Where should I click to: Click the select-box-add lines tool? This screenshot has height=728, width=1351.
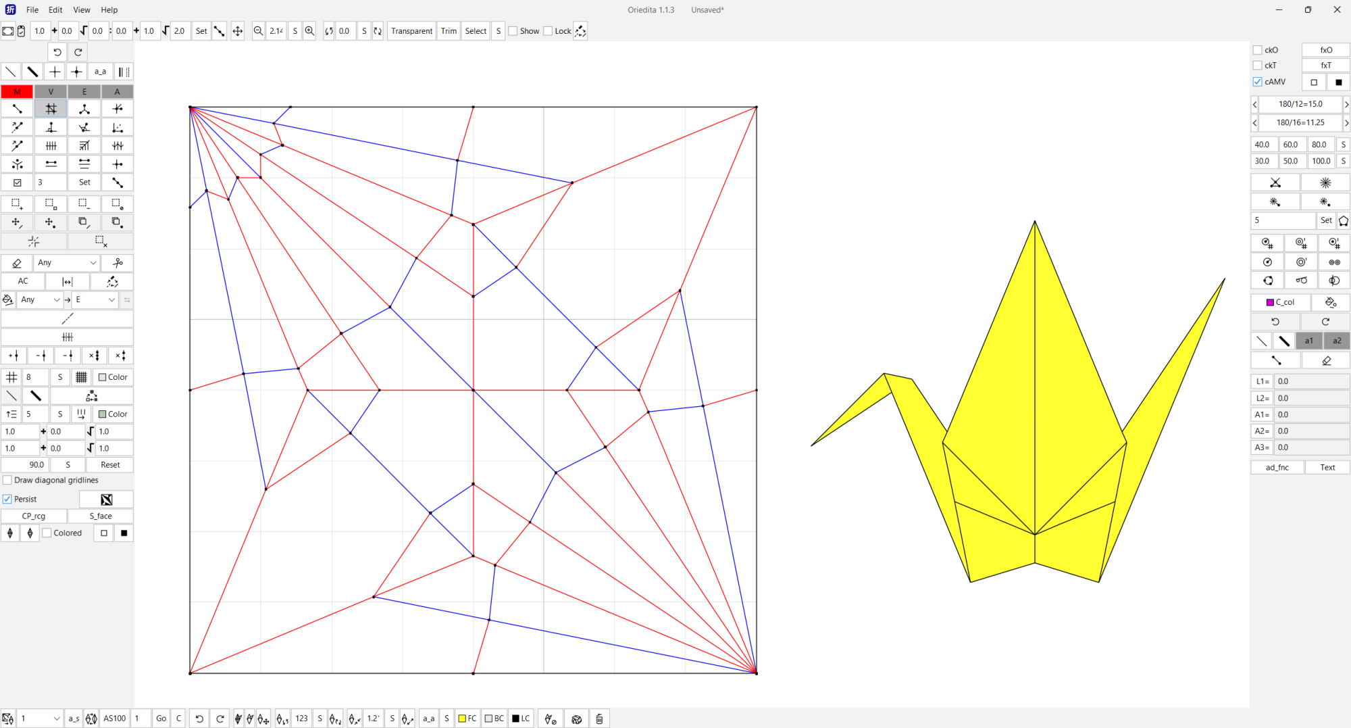point(17,203)
